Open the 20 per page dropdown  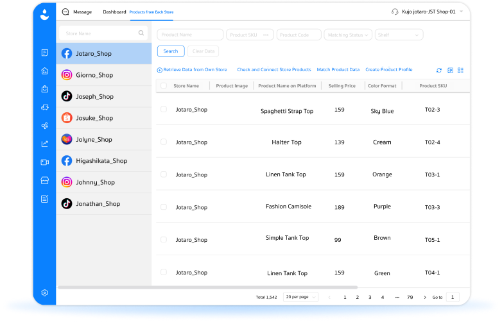pyautogui.click(x=300, y=297)
